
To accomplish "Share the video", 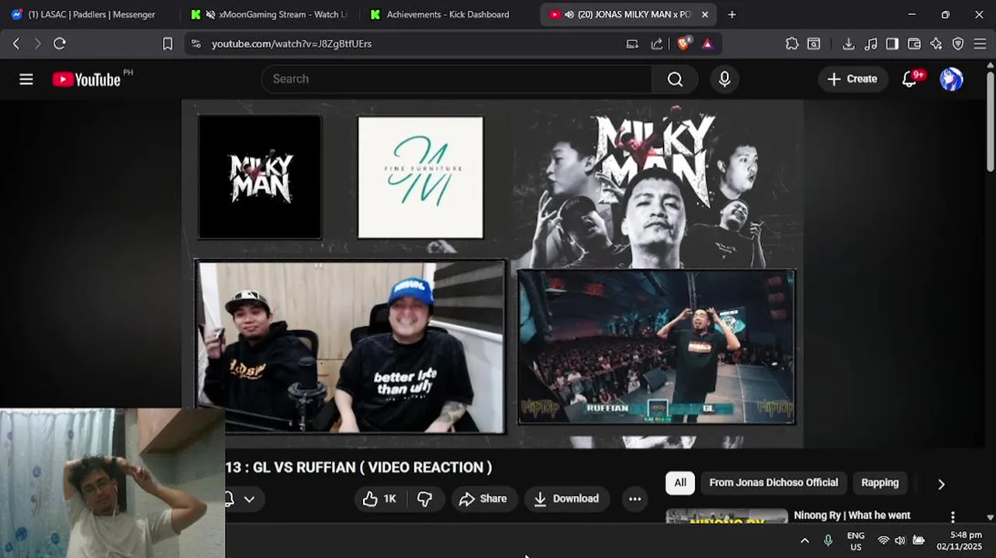I will (482, 498).
